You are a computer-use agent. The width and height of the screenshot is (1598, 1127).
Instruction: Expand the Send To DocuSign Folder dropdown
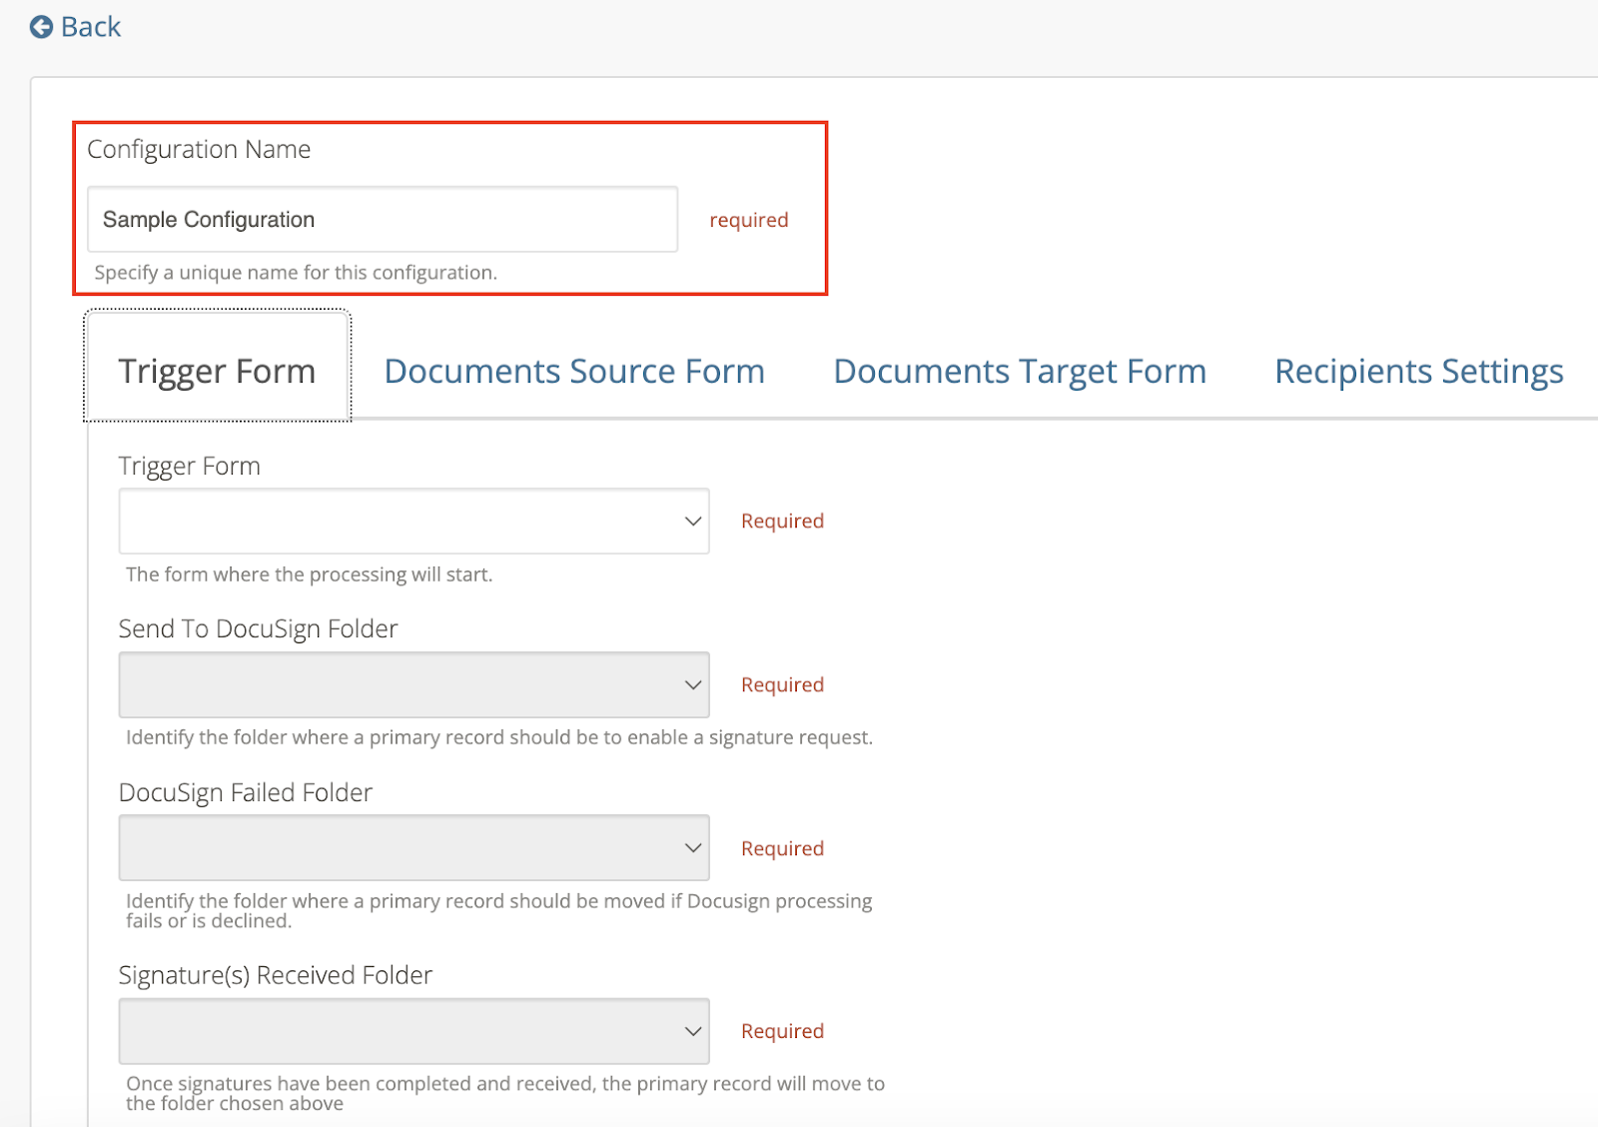click(413, 684)
